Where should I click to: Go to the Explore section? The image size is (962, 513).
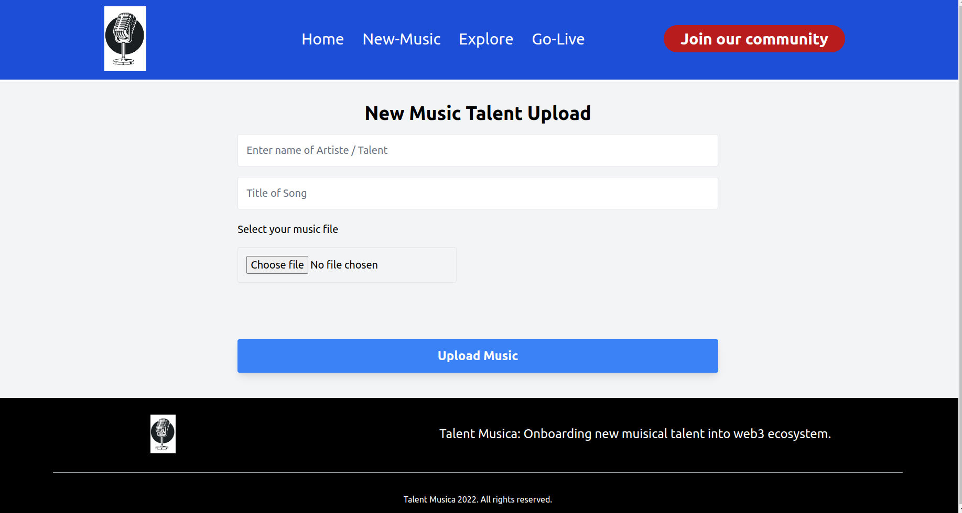tap(485, 39)
